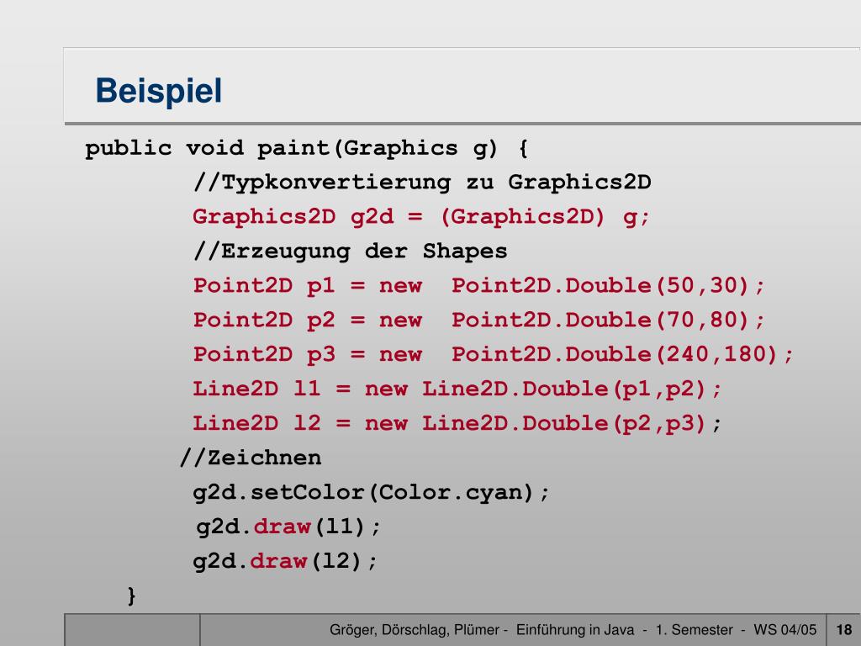Click the line 'g2d.draw(l1);'
The image size is (861, 646).
click(288, 527)
